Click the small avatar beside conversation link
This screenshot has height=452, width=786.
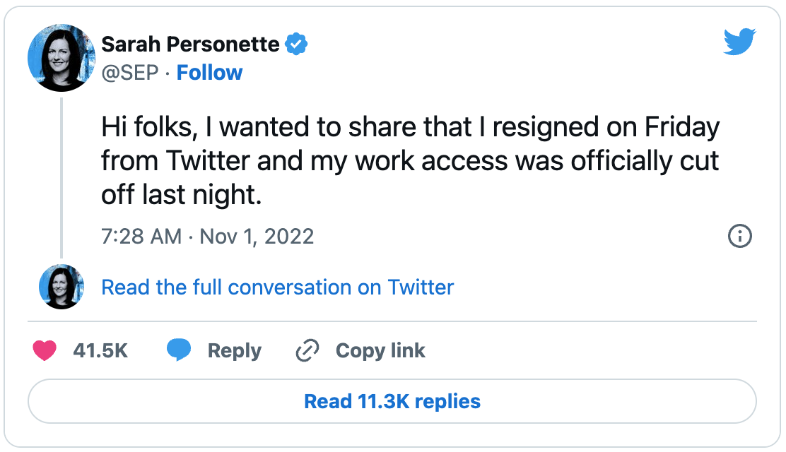(x=61, y=287)
